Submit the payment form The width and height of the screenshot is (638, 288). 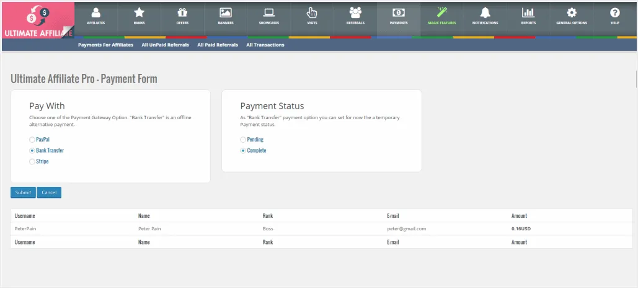coord(23,192)
